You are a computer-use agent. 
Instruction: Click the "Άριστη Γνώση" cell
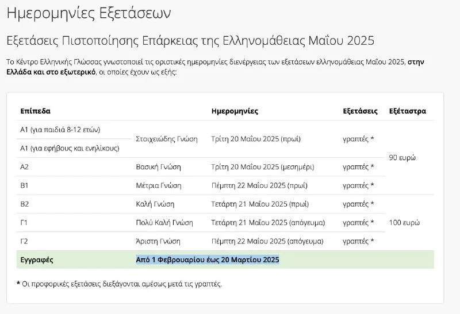pos(158,241)
